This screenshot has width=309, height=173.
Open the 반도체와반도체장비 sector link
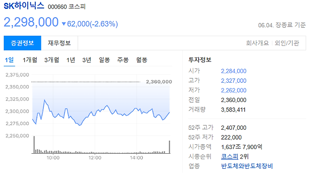[x=247, y=166]
